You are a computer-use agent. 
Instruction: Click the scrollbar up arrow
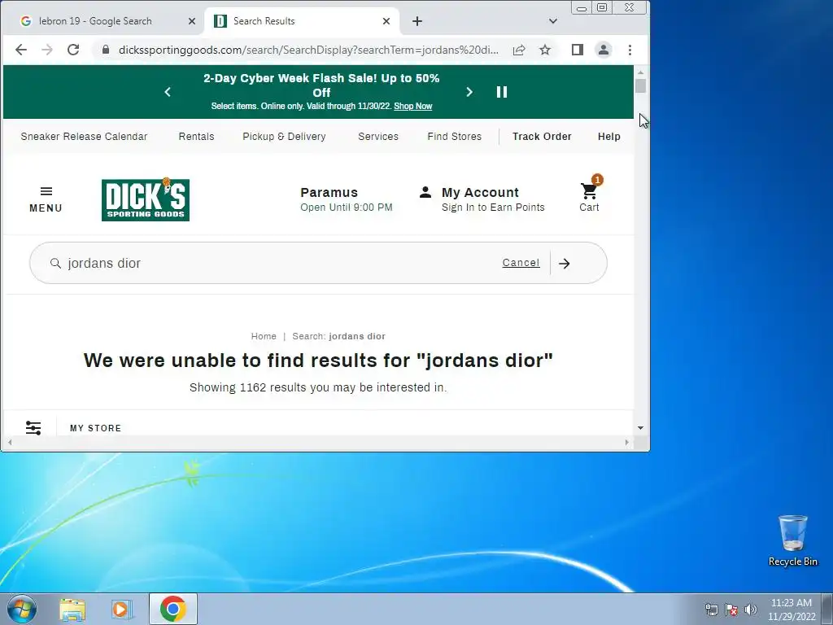pos(641,72)
